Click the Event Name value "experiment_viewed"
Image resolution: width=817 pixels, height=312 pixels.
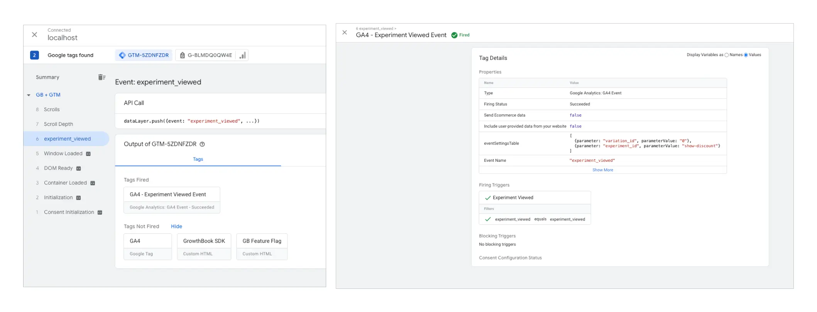click(592, 161)
